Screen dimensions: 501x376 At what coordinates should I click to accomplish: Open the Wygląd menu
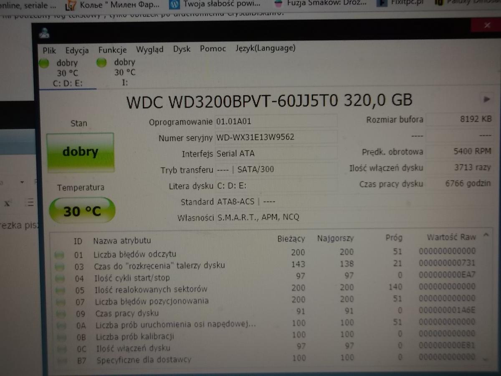[x=150, y=49]
